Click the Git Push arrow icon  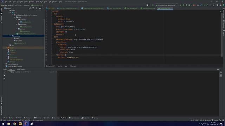coord(207,5)
